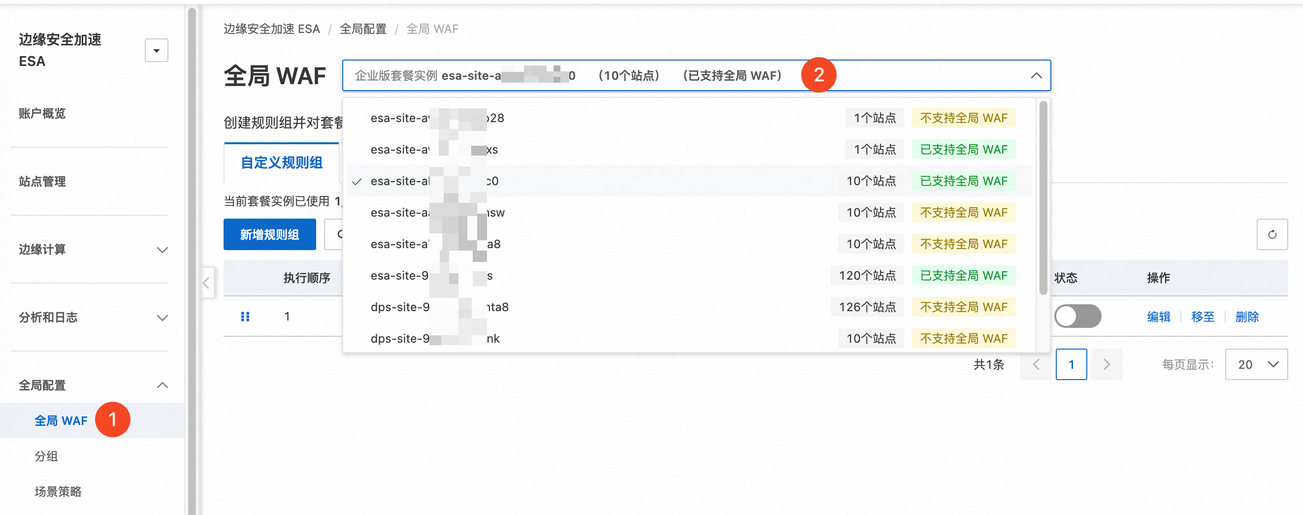Click the 状态 column header
1303x515 pixels.
[1066, 278]
